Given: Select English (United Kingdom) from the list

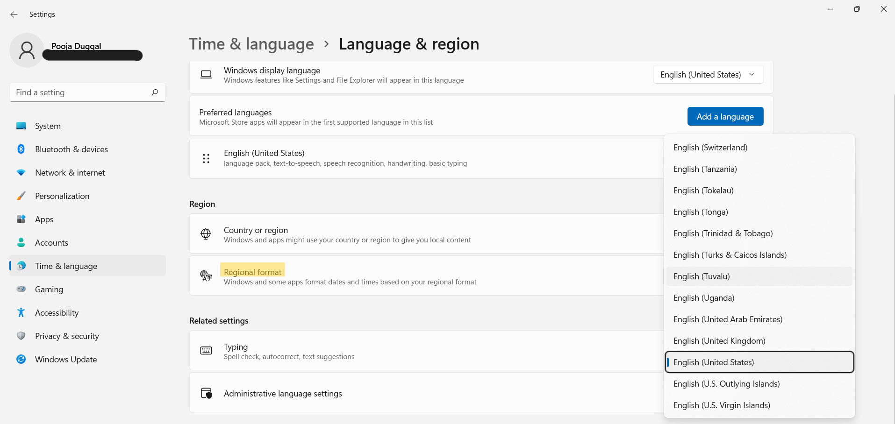Looking at the screenshot, I should tap(719, 341).
